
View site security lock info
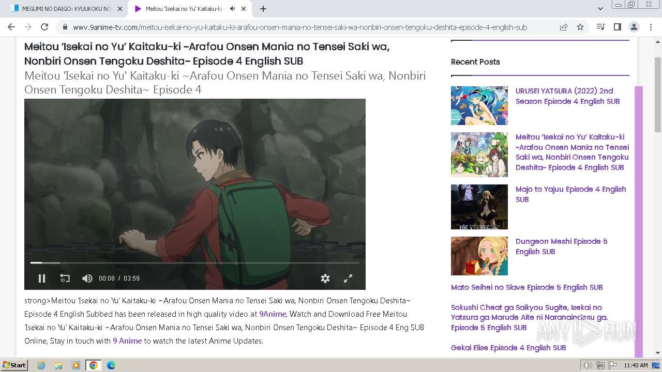pyautogui.click(x=65, y=27)
